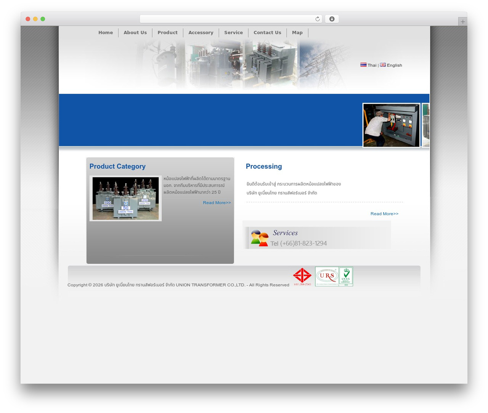Add a new browser tab
Screen dimensions: 488x413
462,22
